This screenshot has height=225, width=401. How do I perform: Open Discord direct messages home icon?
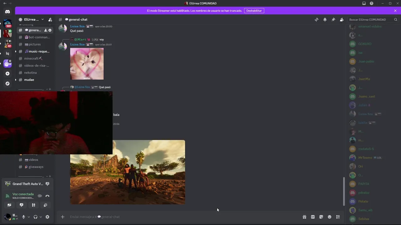click(8, 12)
